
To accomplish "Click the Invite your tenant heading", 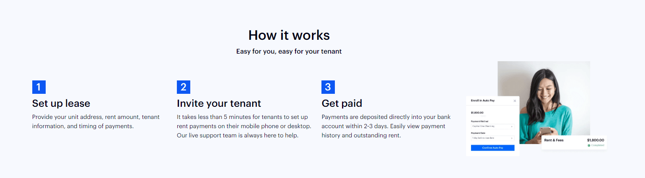I will (219, 103).
